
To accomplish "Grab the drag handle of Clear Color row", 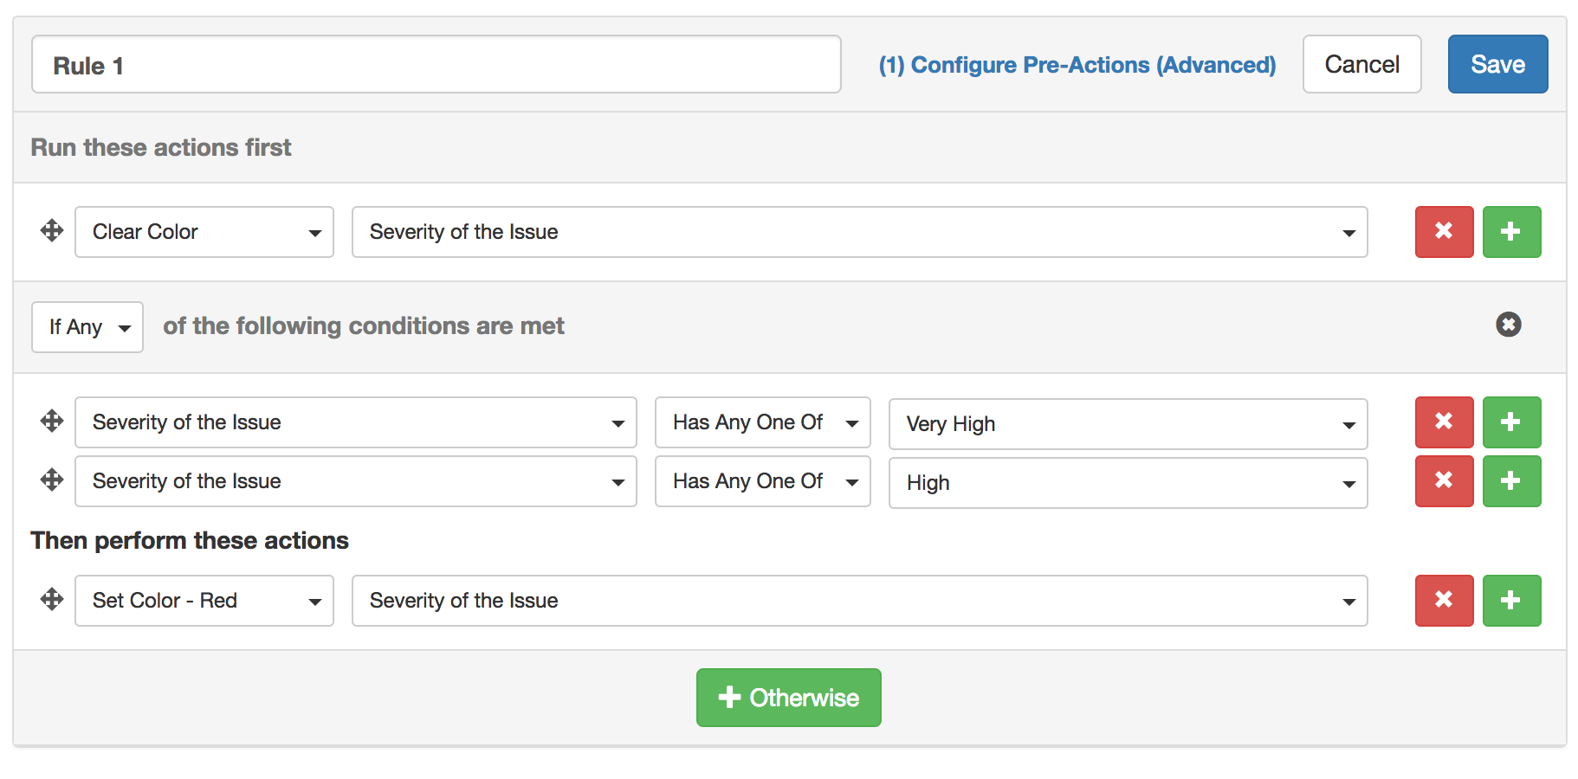I will click(x=52, y=231).
